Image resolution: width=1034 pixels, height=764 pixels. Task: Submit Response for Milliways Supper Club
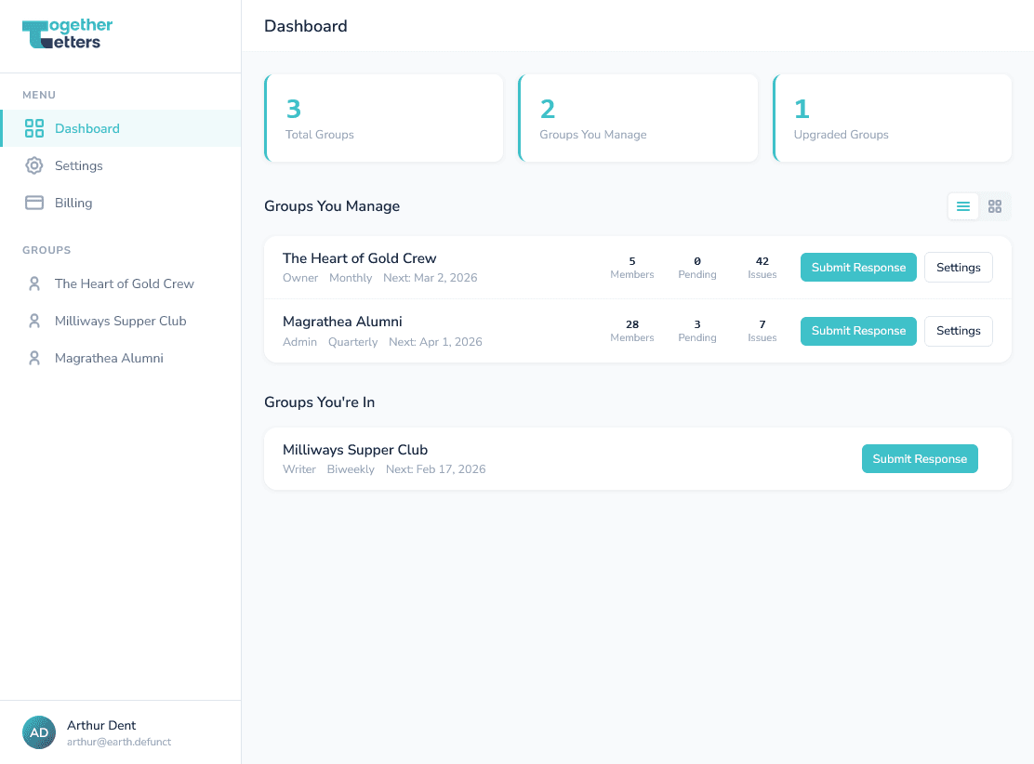pos(920,458)
